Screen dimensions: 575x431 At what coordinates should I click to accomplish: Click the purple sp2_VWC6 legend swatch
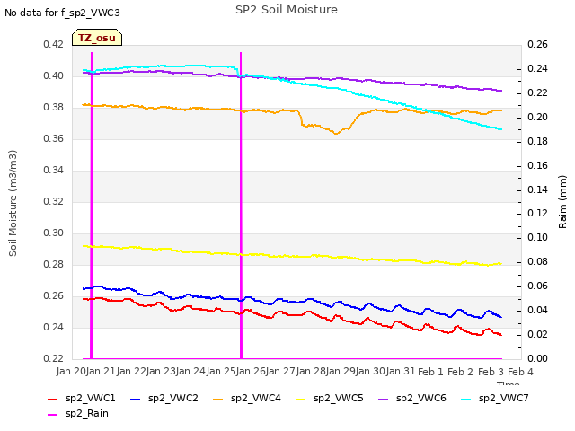coord(384,399)
